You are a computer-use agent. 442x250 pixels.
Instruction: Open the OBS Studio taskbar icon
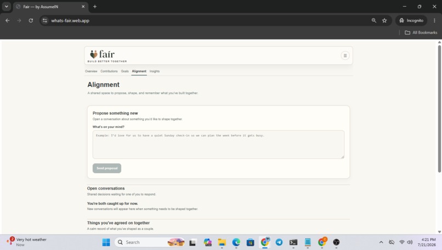336,242
